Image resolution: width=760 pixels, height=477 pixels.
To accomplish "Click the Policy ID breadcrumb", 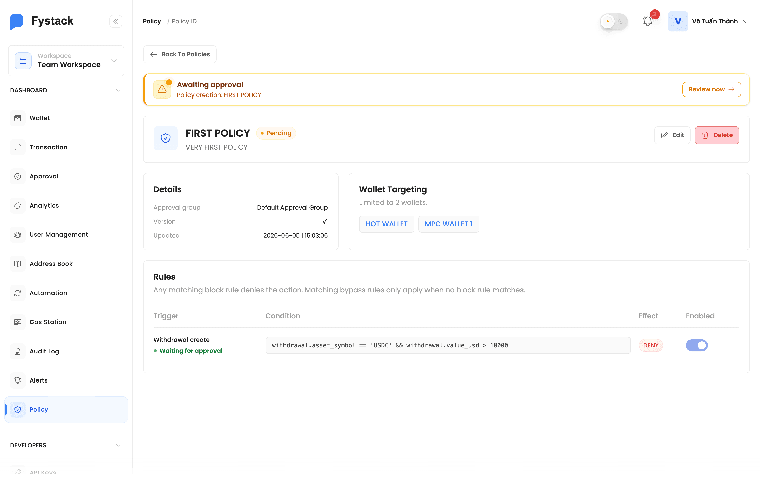I will click(184, 21).
